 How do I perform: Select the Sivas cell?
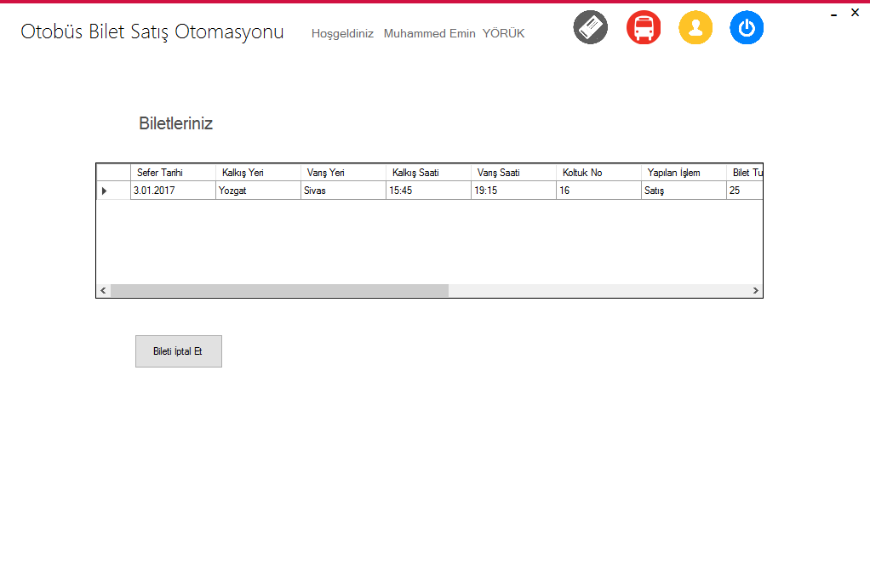343,191
